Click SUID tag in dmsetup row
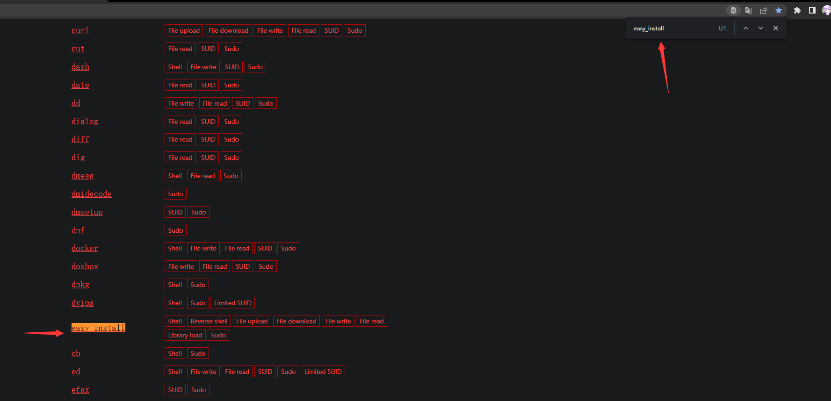The height and width of the screenshot is (401, 831). point(175,212)
